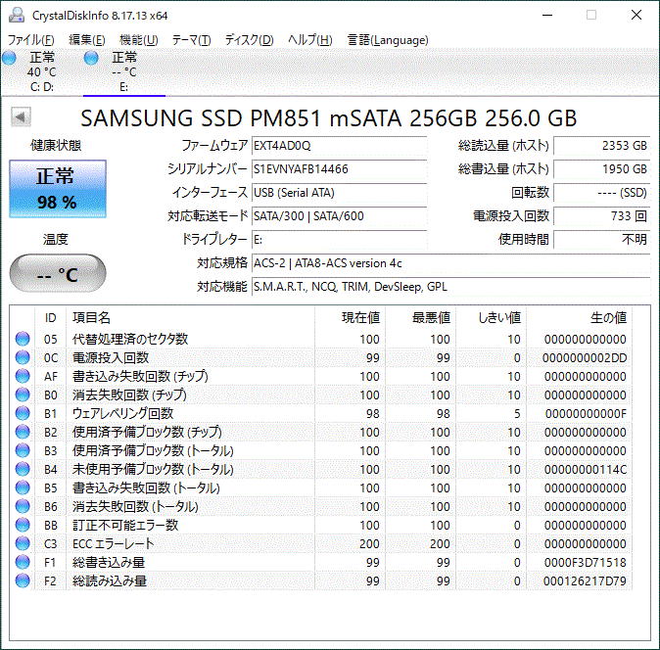Click the CrystalDiskInfo app icon in title bar
Viewport: 660px width, 650px height.
pos(17,15)
